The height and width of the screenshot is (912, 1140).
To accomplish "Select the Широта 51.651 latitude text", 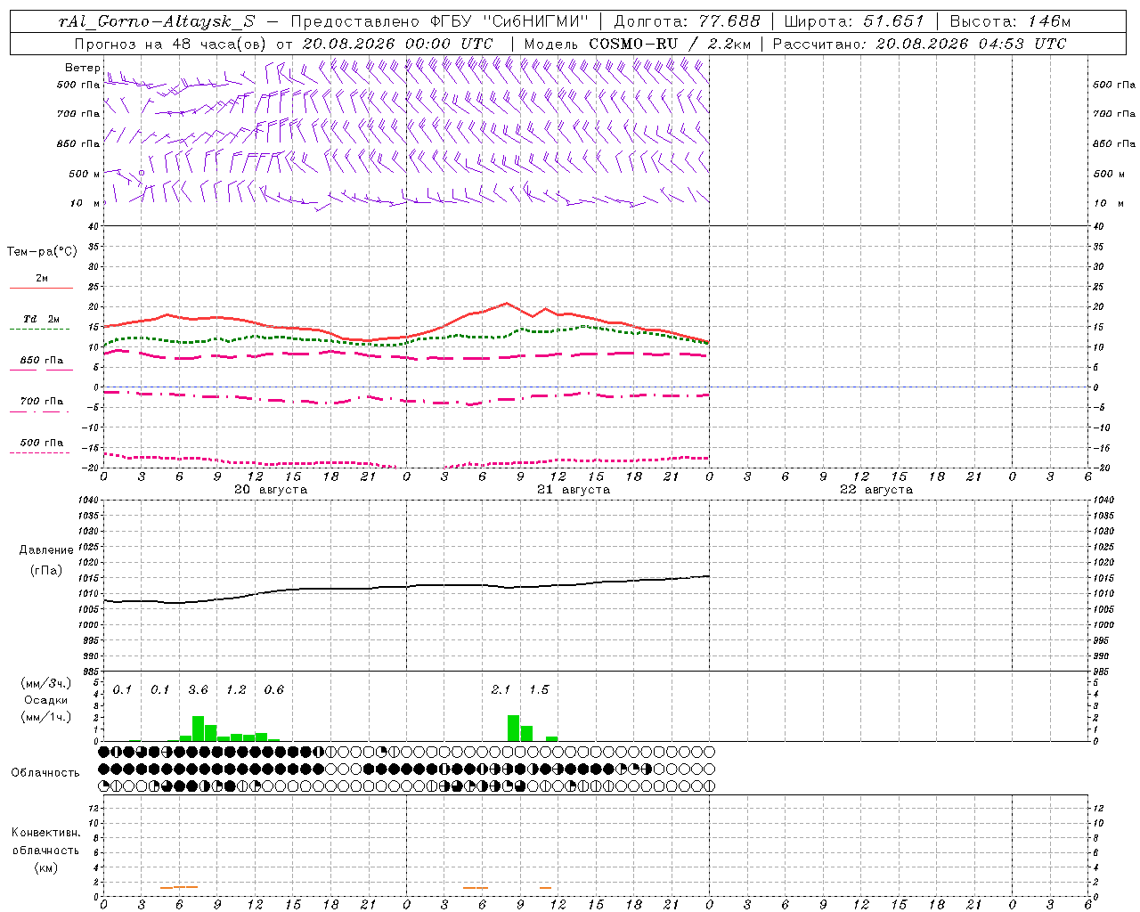I will pyautogui.click(x=853, y=21).
